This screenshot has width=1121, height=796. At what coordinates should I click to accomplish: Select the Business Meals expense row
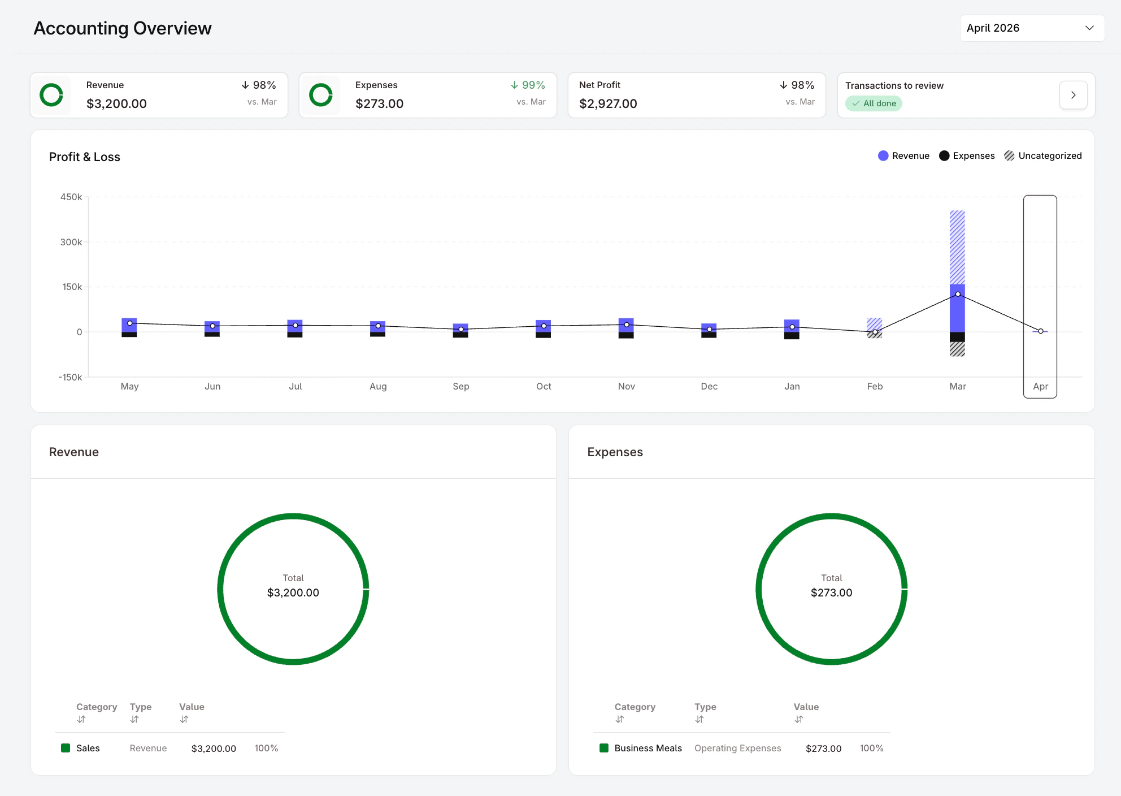tap(648, 748)
